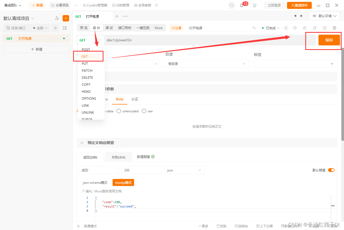Open the 默认环境 environment dropdown

(x=325, y=16)
